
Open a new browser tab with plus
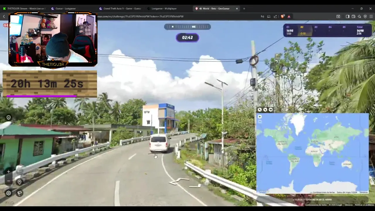click(244, 8)
